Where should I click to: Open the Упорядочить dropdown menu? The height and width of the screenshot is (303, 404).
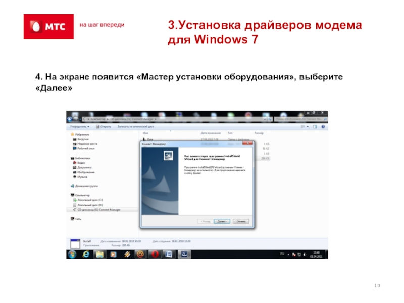80,127
